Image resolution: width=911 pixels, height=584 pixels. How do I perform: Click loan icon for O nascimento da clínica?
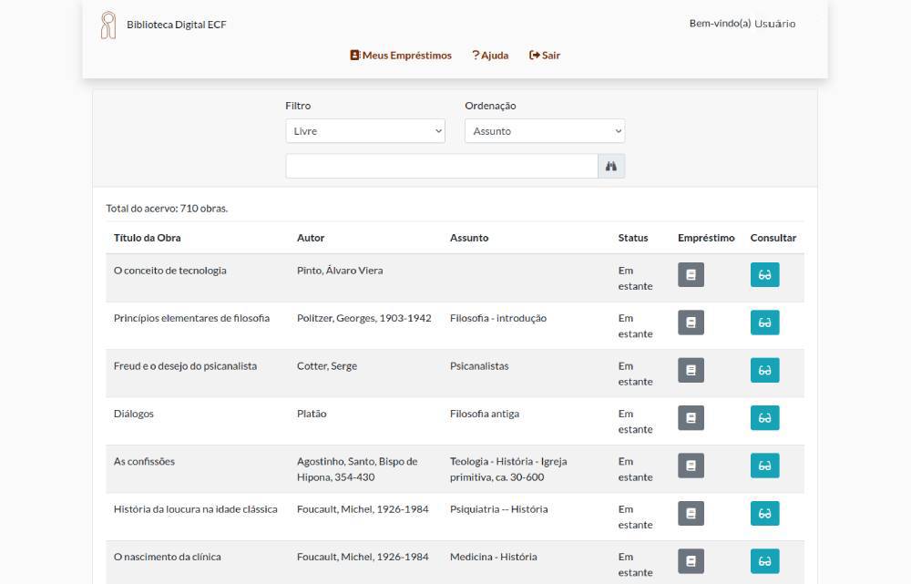click(x=691, y=560)
